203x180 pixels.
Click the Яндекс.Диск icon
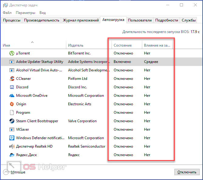point(12,155)
